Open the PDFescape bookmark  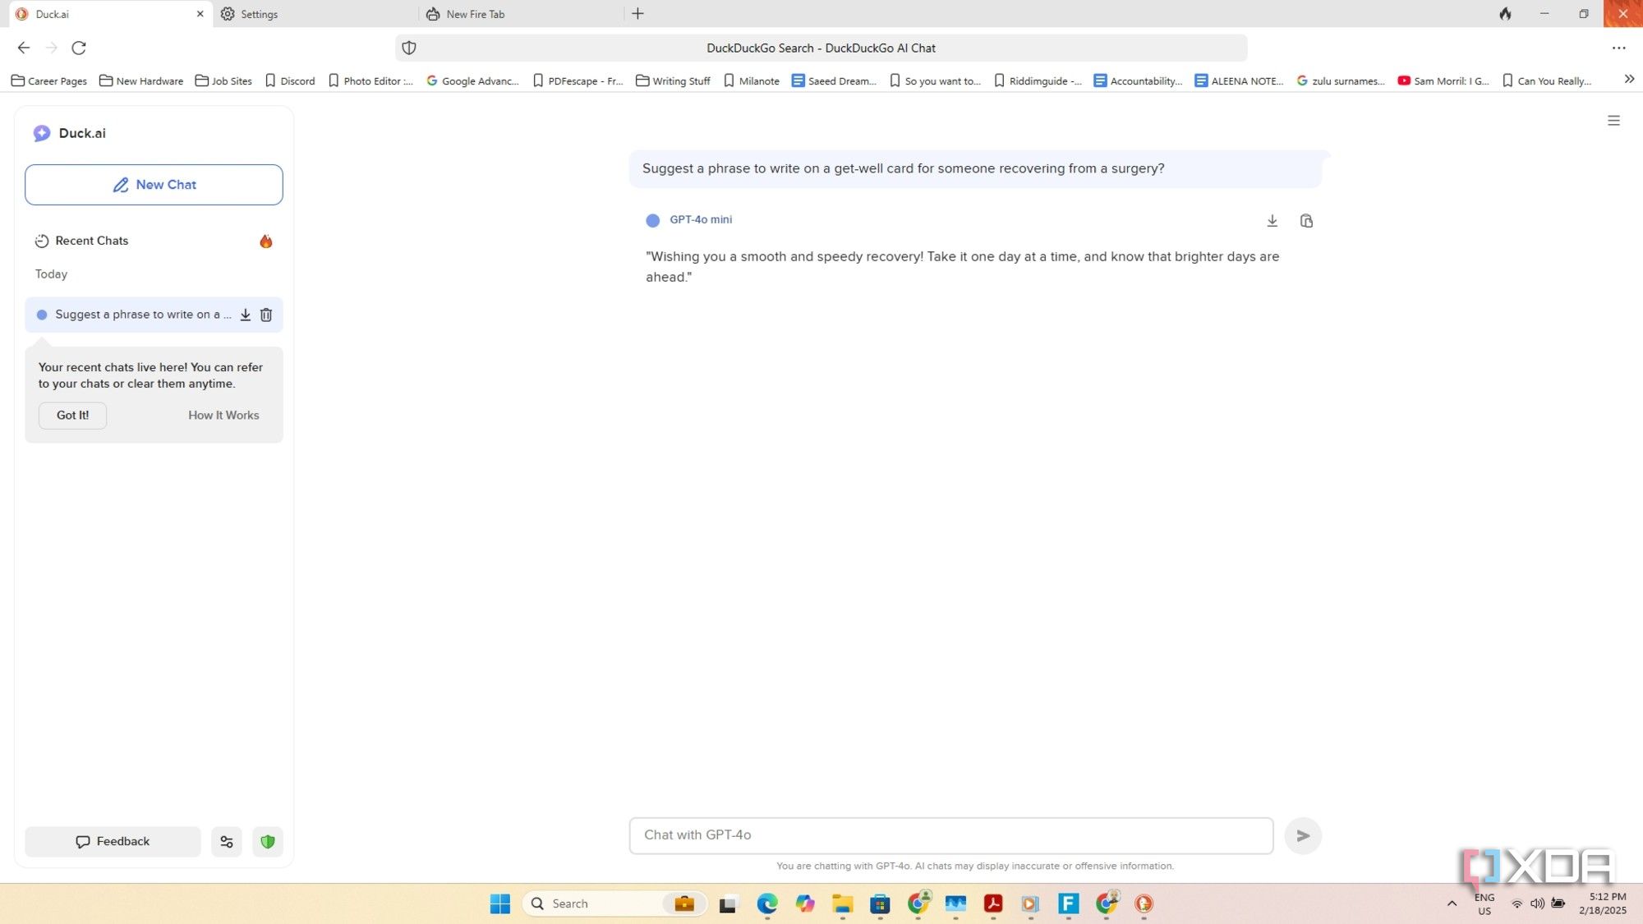point(578,80)
